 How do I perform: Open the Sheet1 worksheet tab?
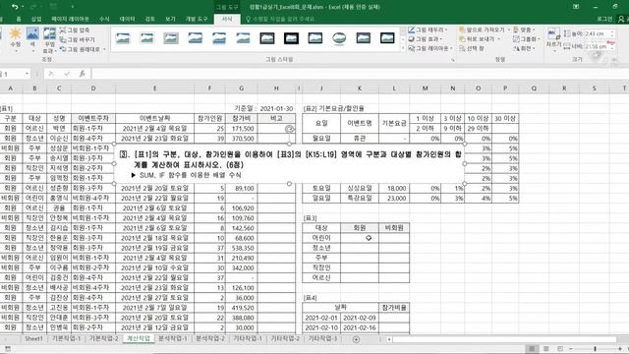33,338
